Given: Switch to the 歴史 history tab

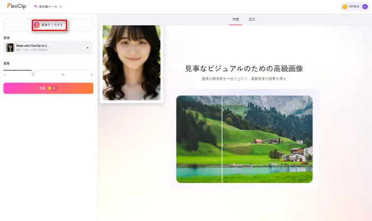Looking at the screenshot, I should click(x=252, y=20).
